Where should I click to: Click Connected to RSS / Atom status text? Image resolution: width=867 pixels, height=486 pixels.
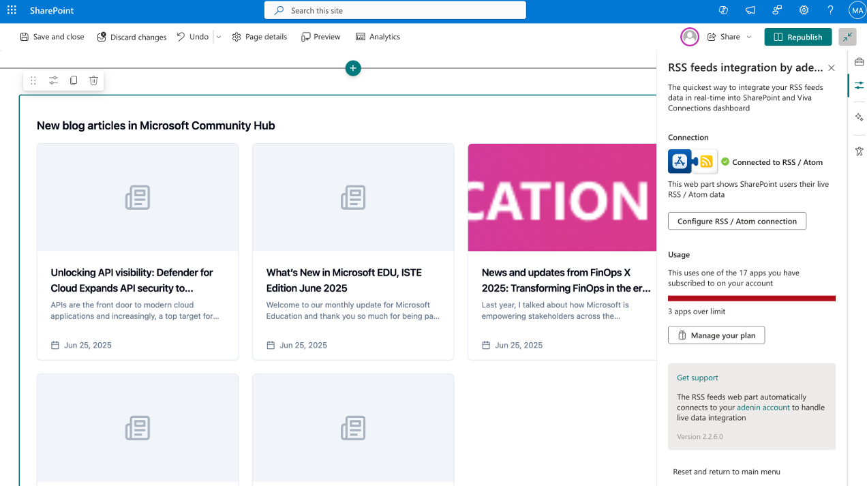[777, 162]
